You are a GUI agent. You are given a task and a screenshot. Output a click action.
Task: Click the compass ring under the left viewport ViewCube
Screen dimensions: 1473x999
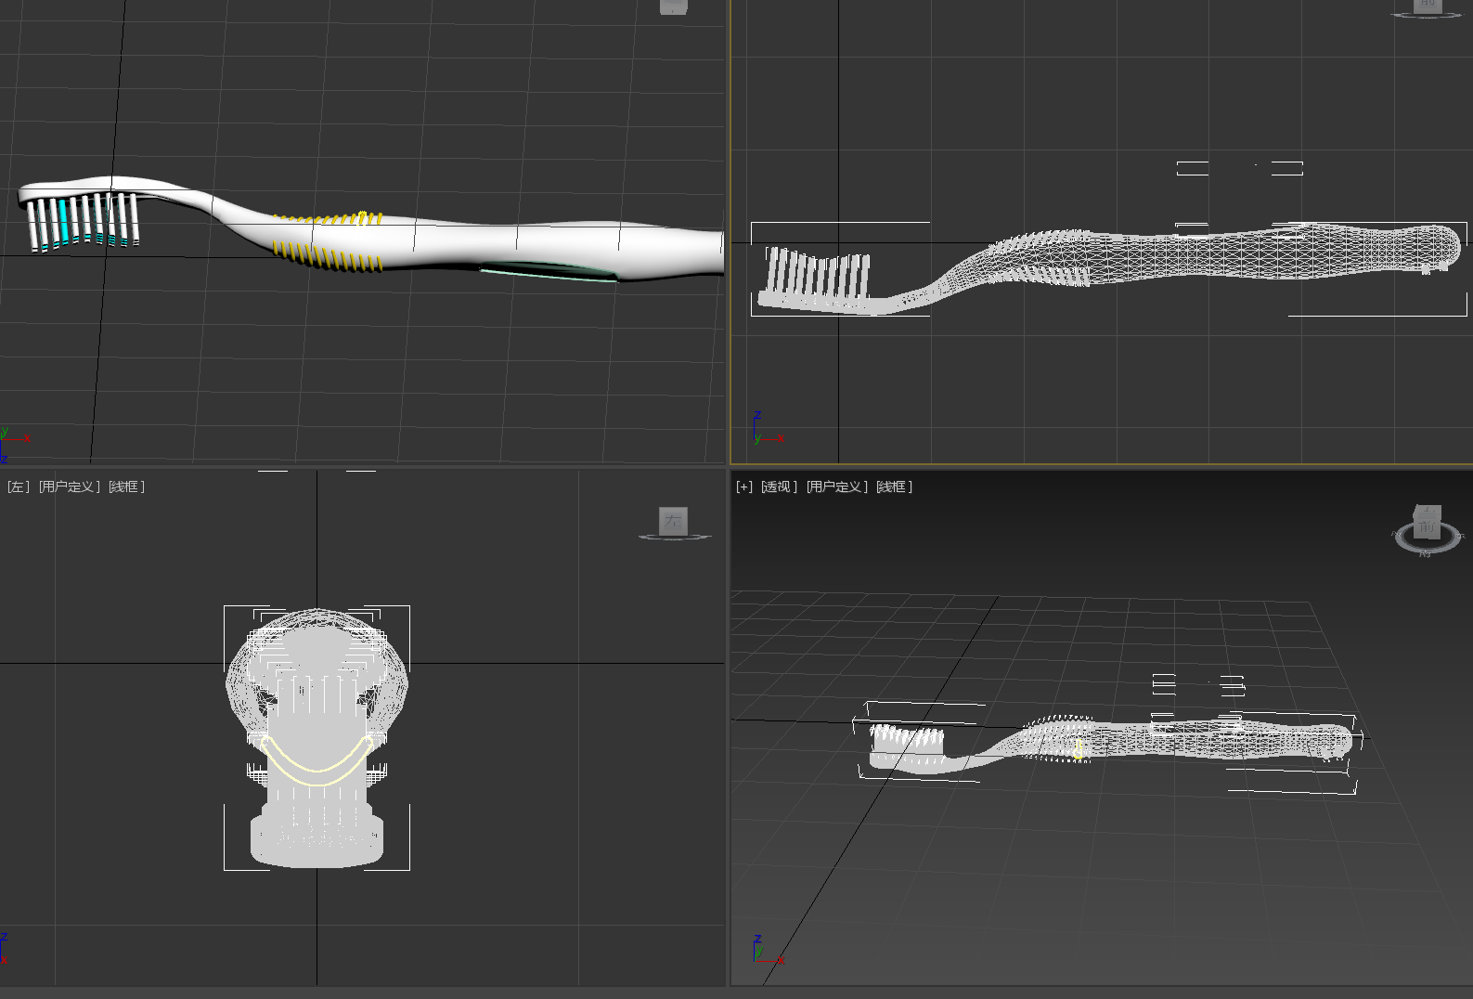pos(675,538)
